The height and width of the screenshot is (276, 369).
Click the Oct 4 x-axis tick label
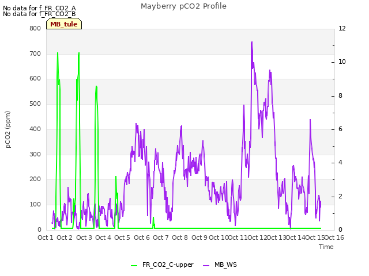103,237
